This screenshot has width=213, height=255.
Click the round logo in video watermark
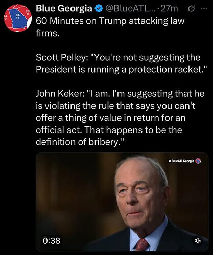[198, 161]
